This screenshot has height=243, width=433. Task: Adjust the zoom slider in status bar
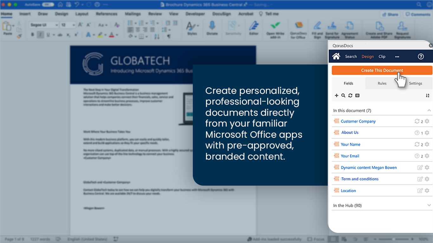coord(393,239)
